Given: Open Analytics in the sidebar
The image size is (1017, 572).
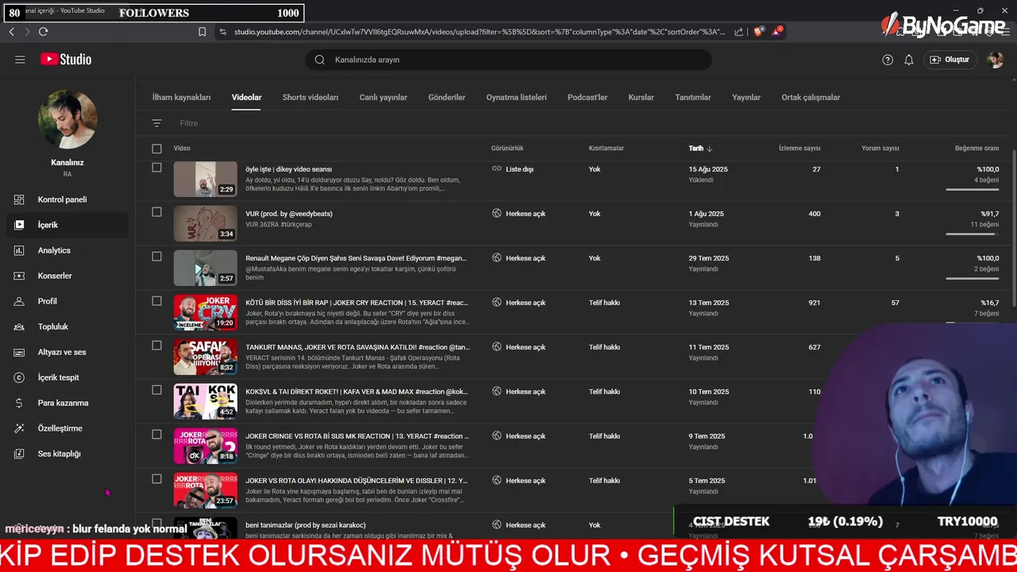Looking at the screenshot, I should coord(67,250).
